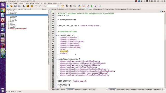Expand the shopping folder

(x=7, y=22)
